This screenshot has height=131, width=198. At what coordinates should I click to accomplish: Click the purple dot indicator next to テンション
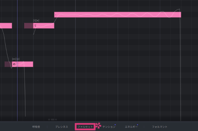115,125
